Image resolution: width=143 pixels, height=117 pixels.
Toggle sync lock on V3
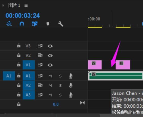point(40,46)
